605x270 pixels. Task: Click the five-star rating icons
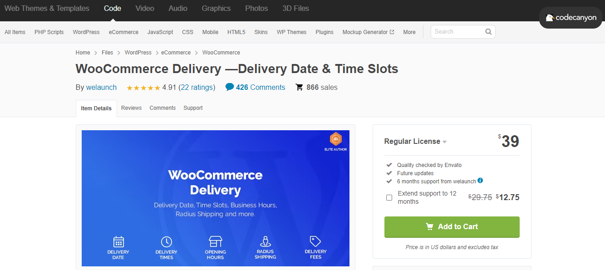point(143,88)
